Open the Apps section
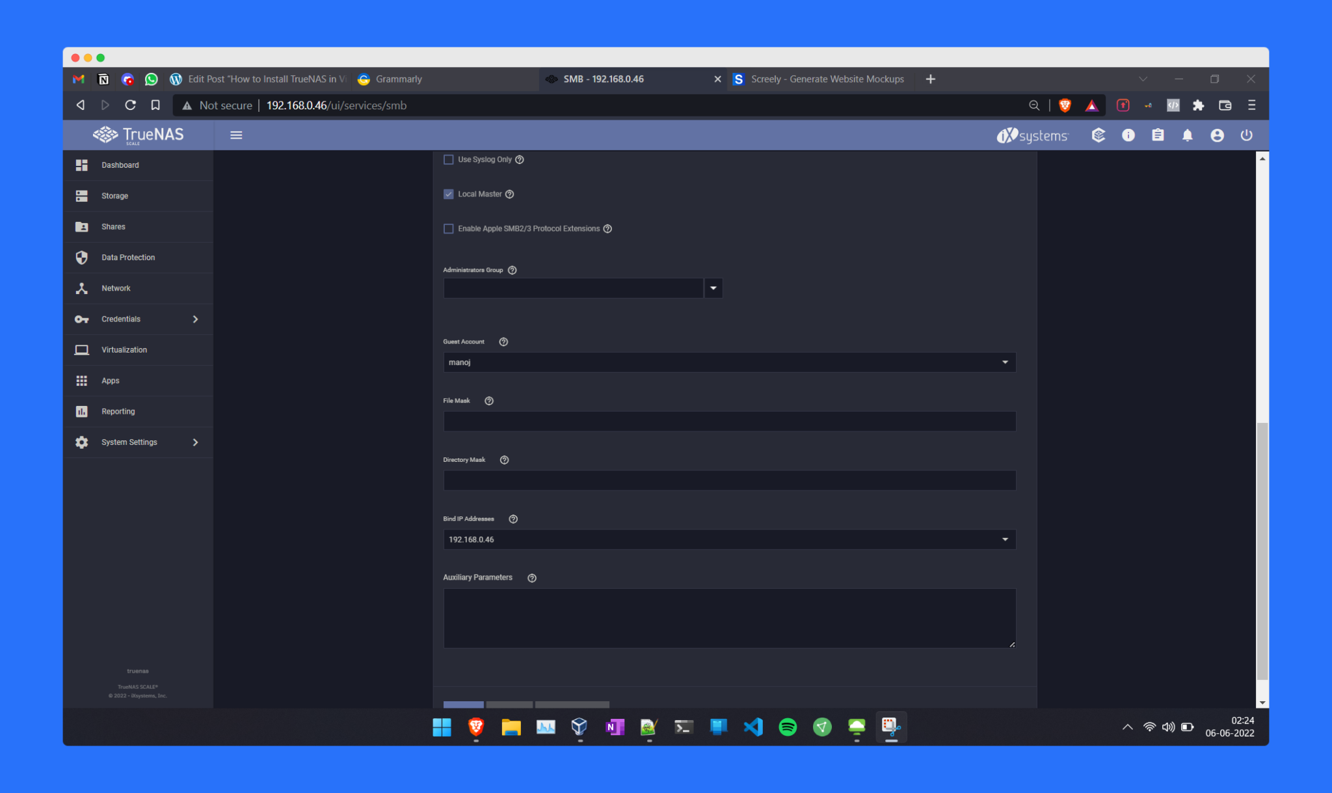Screen dimensions: 1332x793 (x=110, y=381)
